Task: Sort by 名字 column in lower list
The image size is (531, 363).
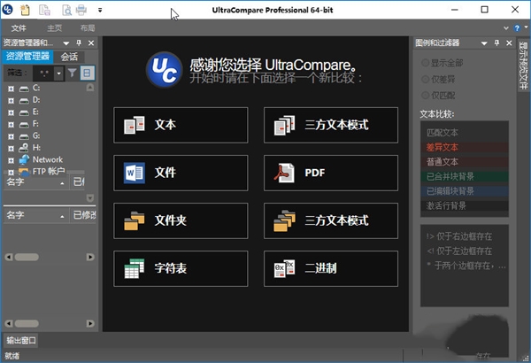Action: 35,215
